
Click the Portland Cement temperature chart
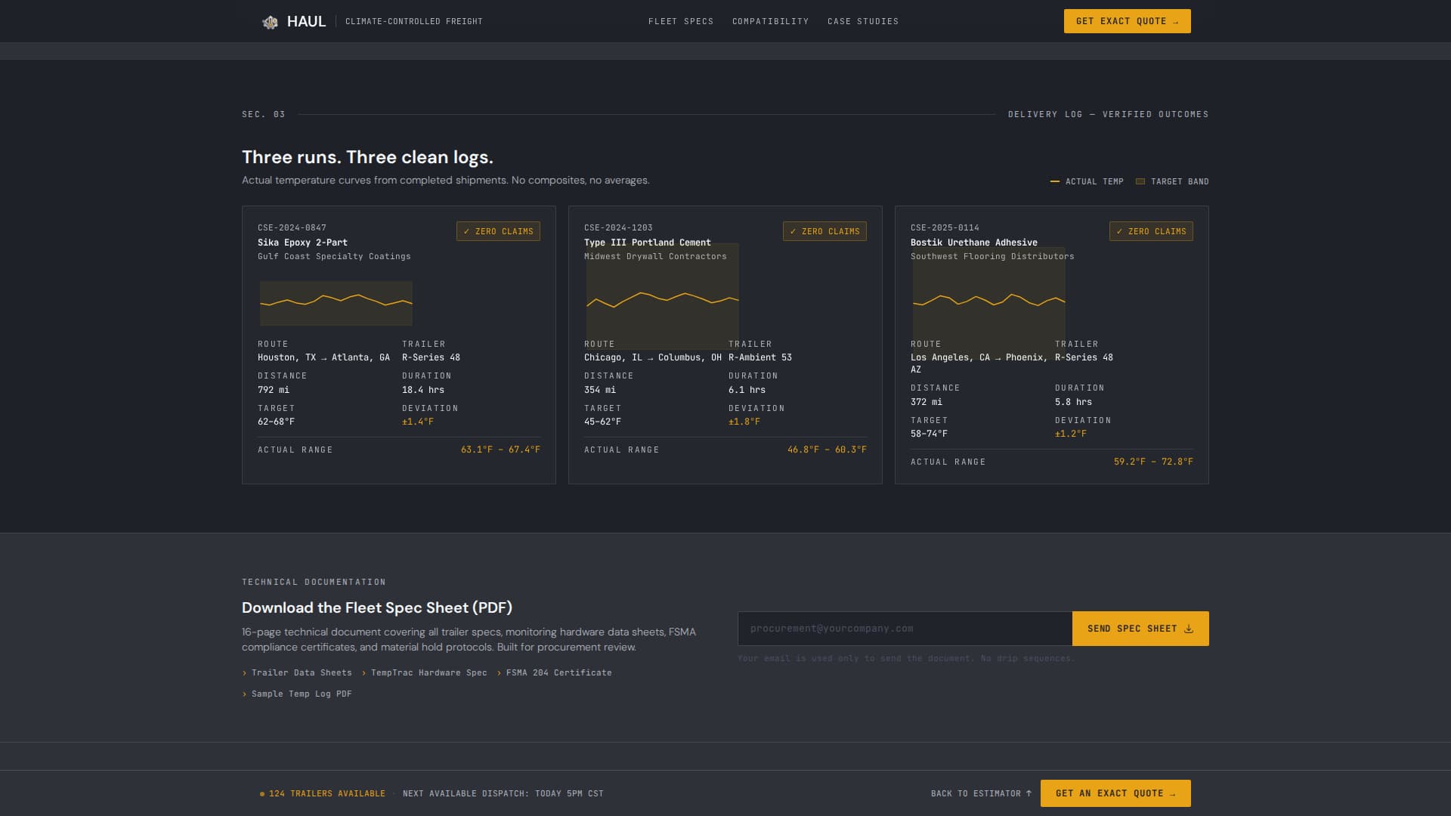click(663, 296)
